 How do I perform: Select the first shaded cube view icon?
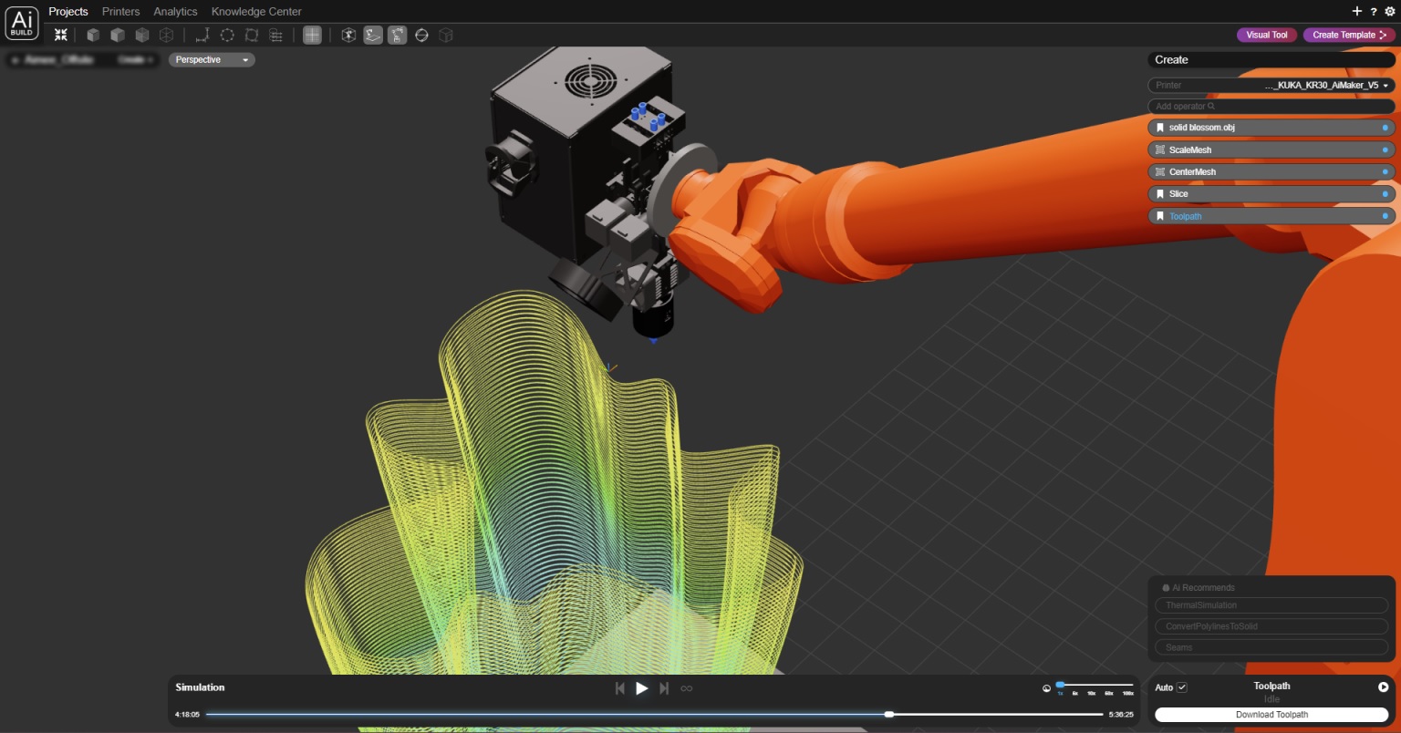pyautogui.click(x=93, y=35)
